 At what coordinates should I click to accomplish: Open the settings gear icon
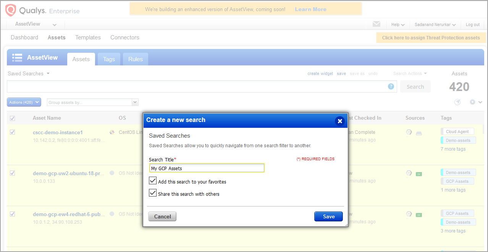[x=473, y=102]
